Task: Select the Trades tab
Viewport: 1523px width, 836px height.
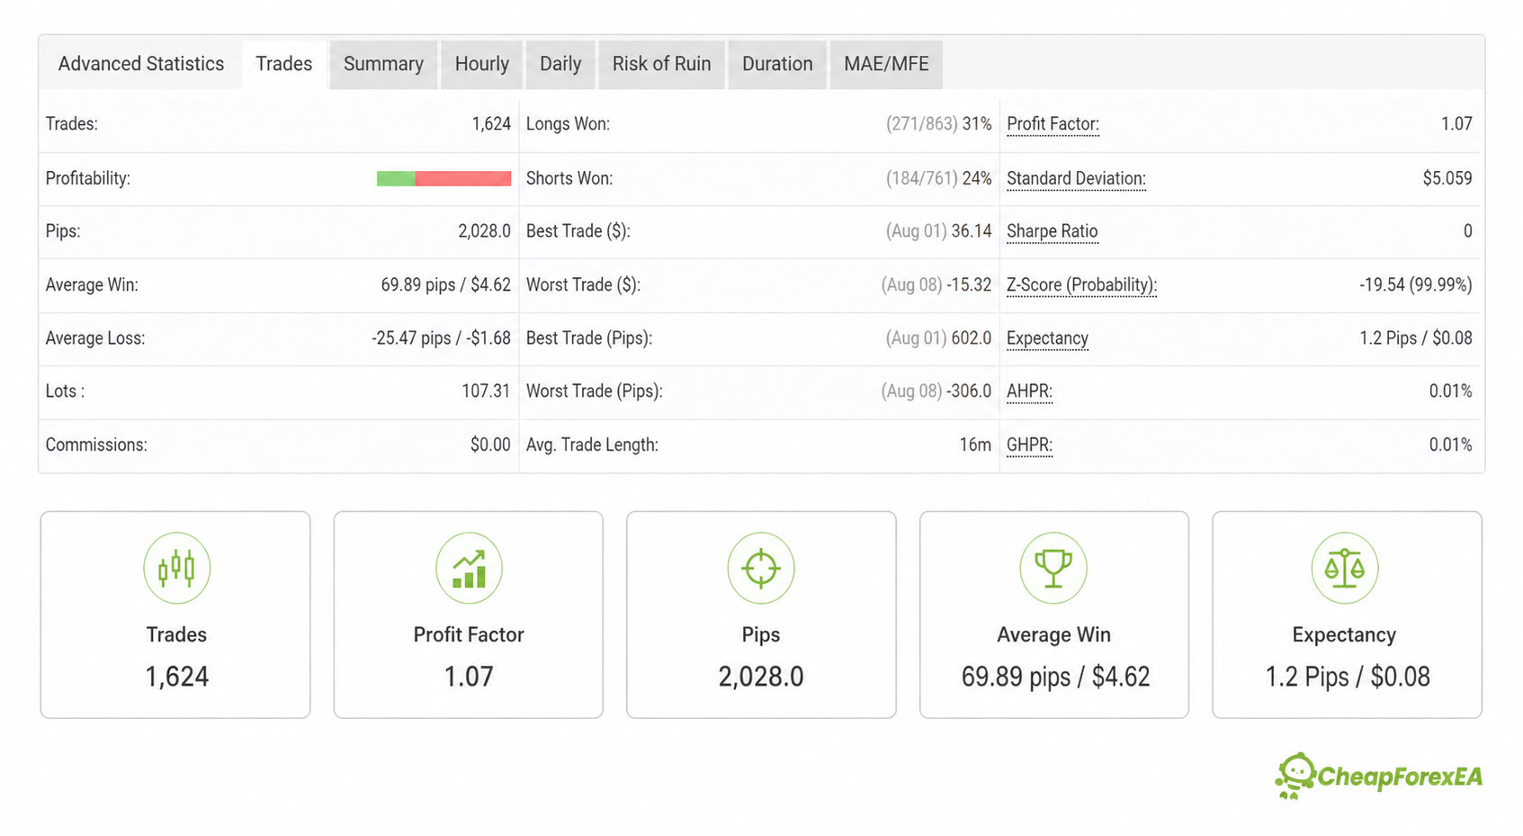Action: 283,64
